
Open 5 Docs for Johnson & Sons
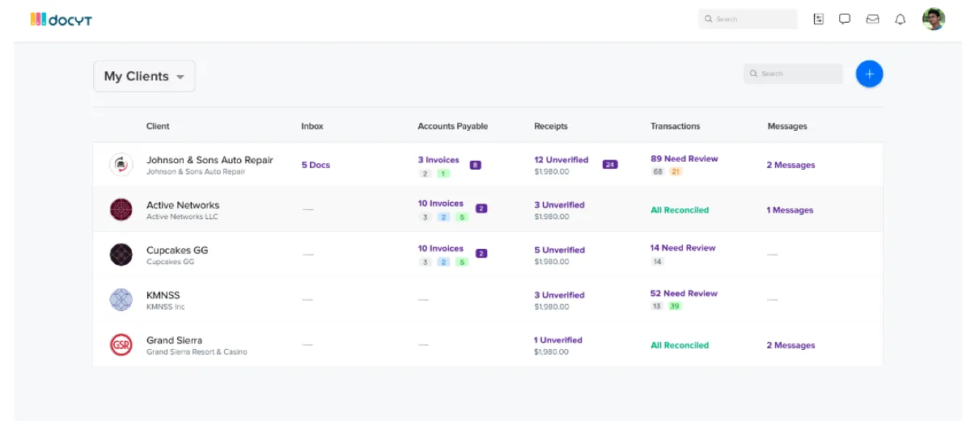[316, 165]
